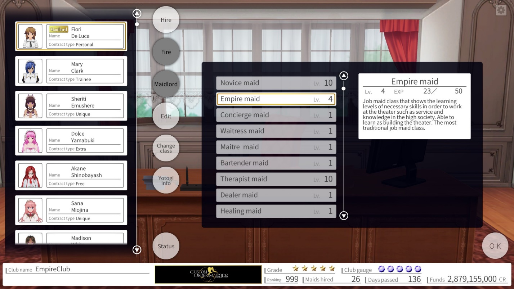
Task: Select Akane Shinobayash's portrait
Action: click(x=30, y=176)
